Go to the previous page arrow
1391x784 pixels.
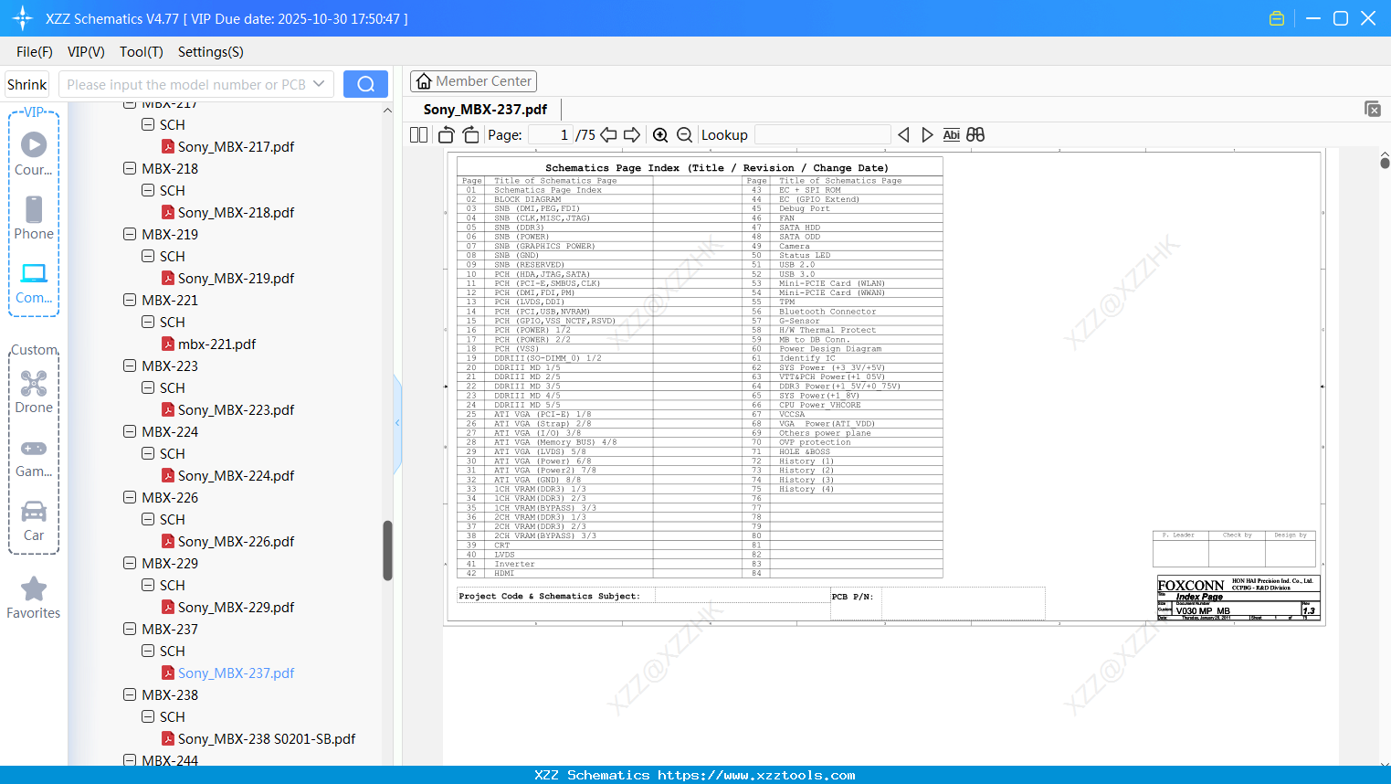[x=608, y=135]
